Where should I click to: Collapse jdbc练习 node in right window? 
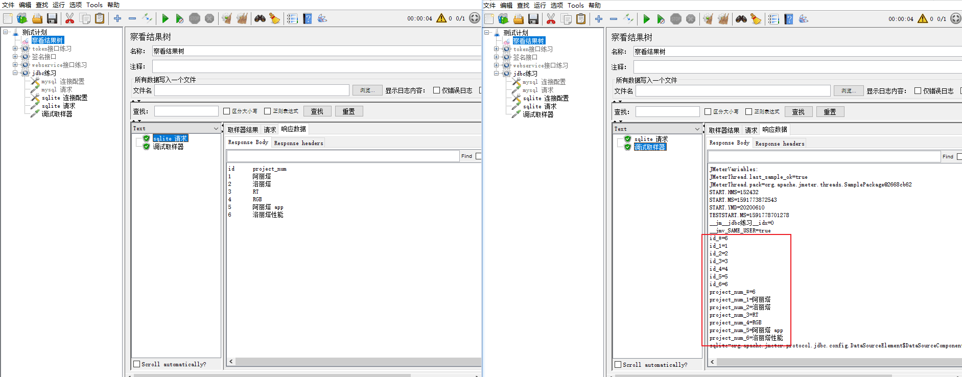[x=496, y=74]
